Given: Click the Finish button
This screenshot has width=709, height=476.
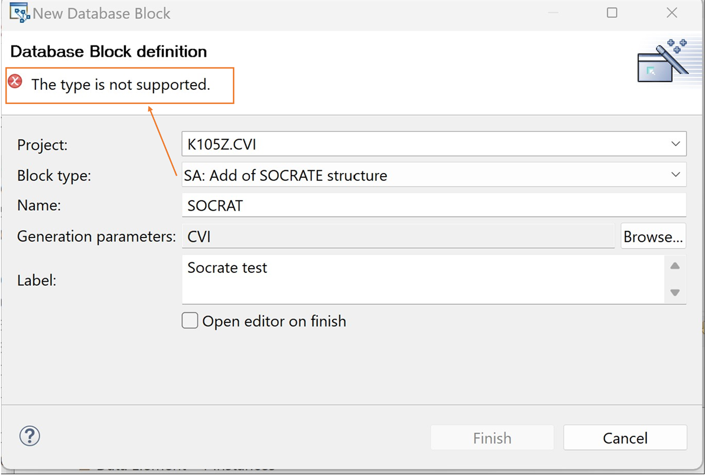Looking at the screenshot, I should 492,438.
